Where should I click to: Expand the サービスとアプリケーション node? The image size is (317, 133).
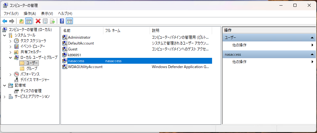(5, 97)
